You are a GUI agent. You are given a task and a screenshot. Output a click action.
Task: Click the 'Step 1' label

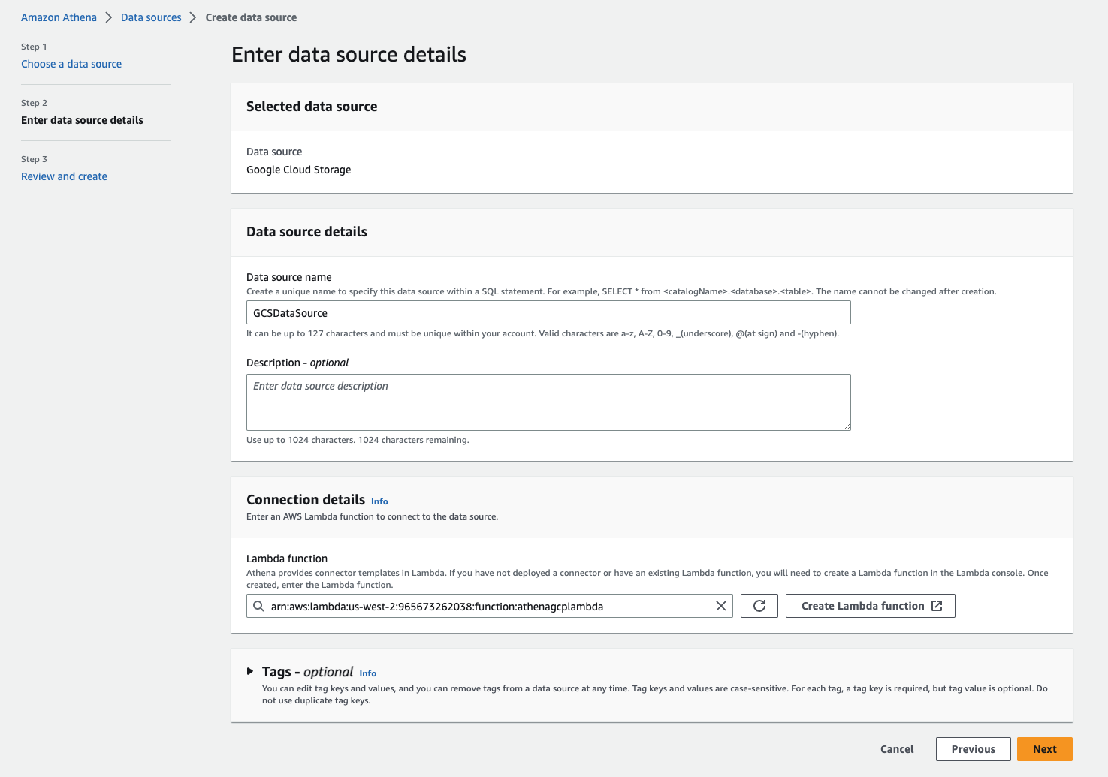tap(34, 47)
